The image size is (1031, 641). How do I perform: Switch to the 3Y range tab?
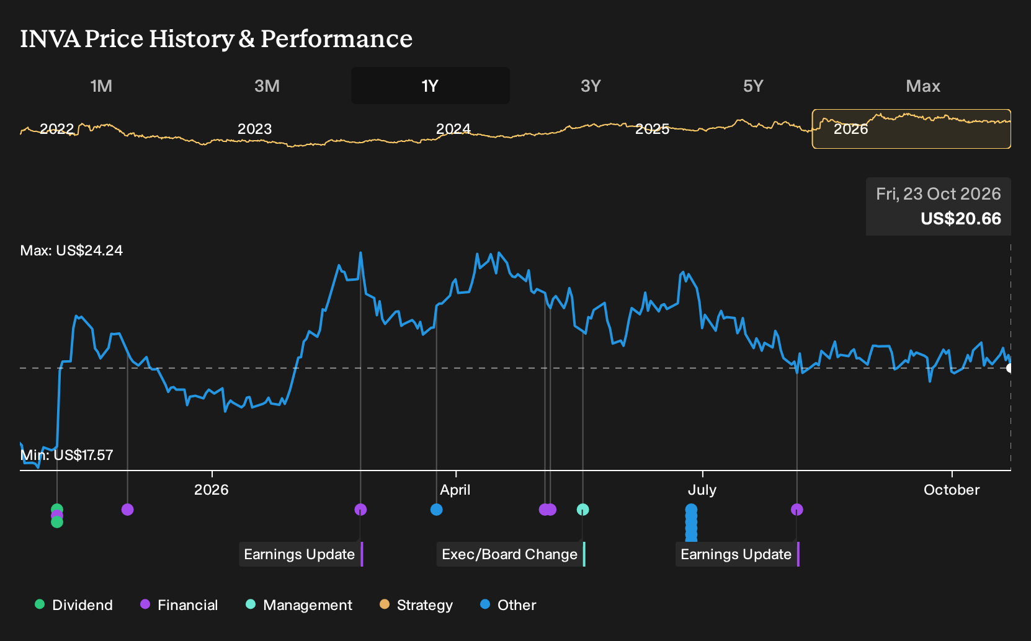pos(591,86)
